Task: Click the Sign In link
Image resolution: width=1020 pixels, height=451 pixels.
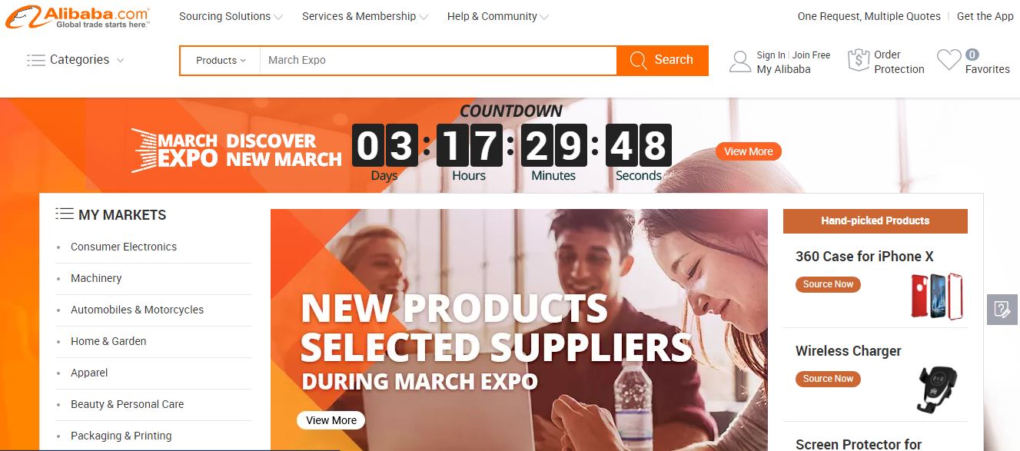Action: pyautogui.click(x=771, y=55)
